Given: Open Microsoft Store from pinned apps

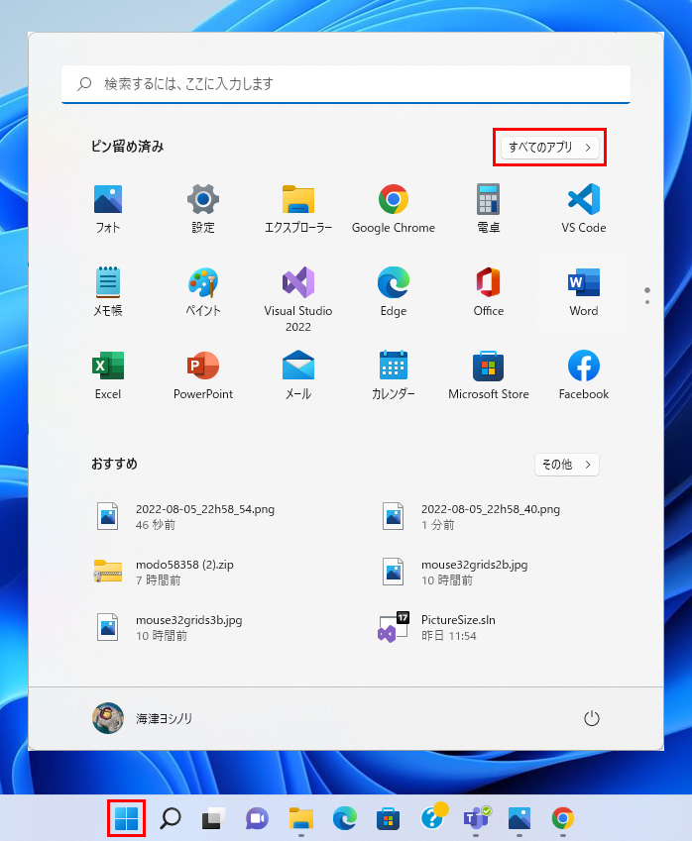Looking at the screenshot, I should 489,374.
